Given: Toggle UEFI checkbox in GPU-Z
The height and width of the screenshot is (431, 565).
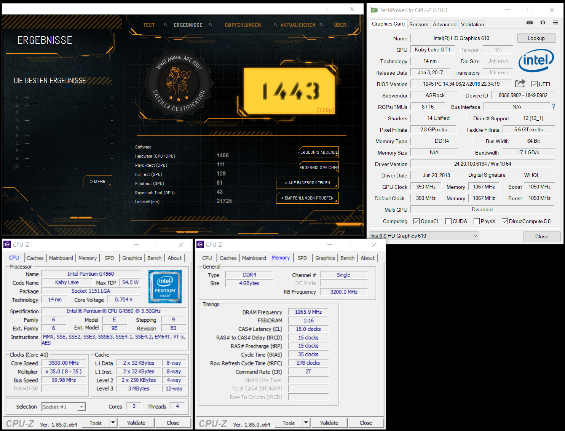Looking at the screenshot, I should (x=535, y=84).
